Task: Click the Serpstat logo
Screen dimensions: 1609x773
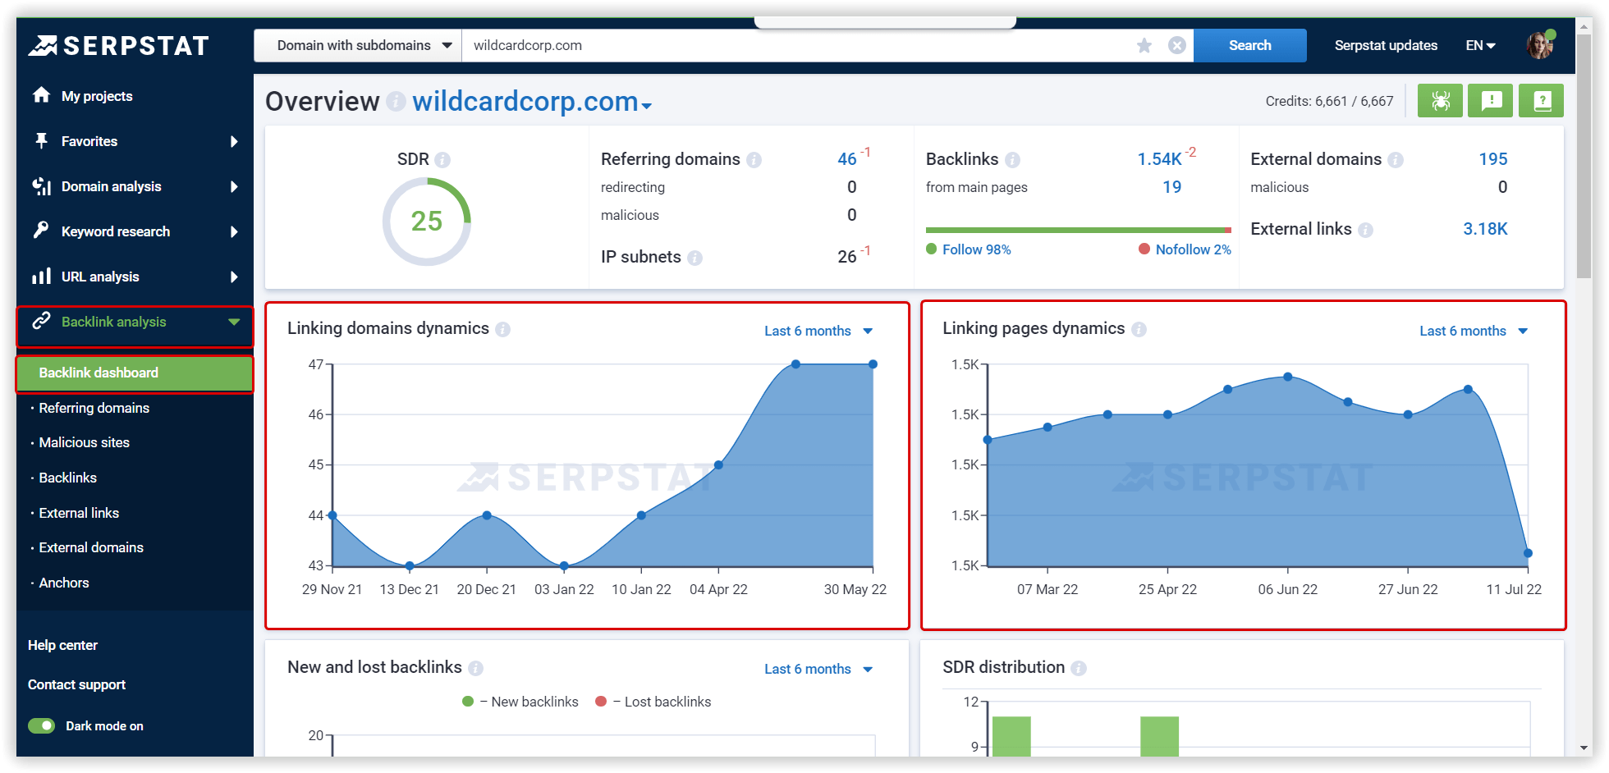Action: click(119, 45)
